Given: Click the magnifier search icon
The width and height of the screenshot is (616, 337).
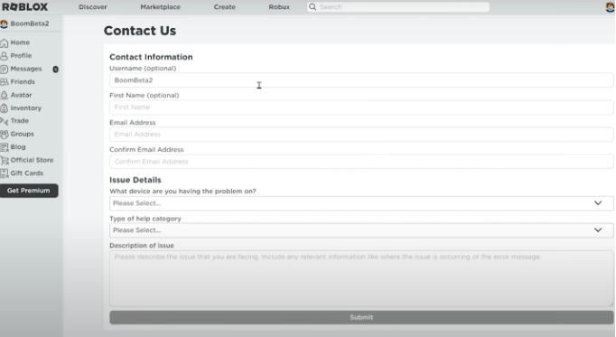Looking at the screenshot, I should 313,6.
